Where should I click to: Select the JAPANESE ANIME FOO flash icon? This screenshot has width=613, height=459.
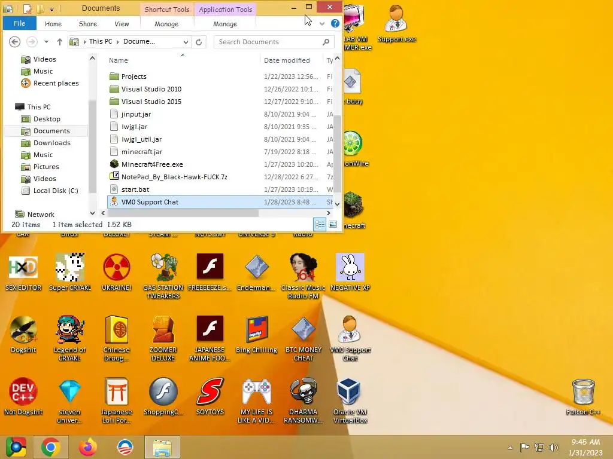[210, 338]
